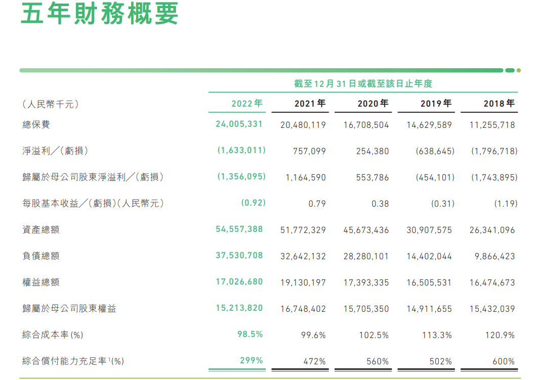Select the value 14,629,589

tap(429, 125)
